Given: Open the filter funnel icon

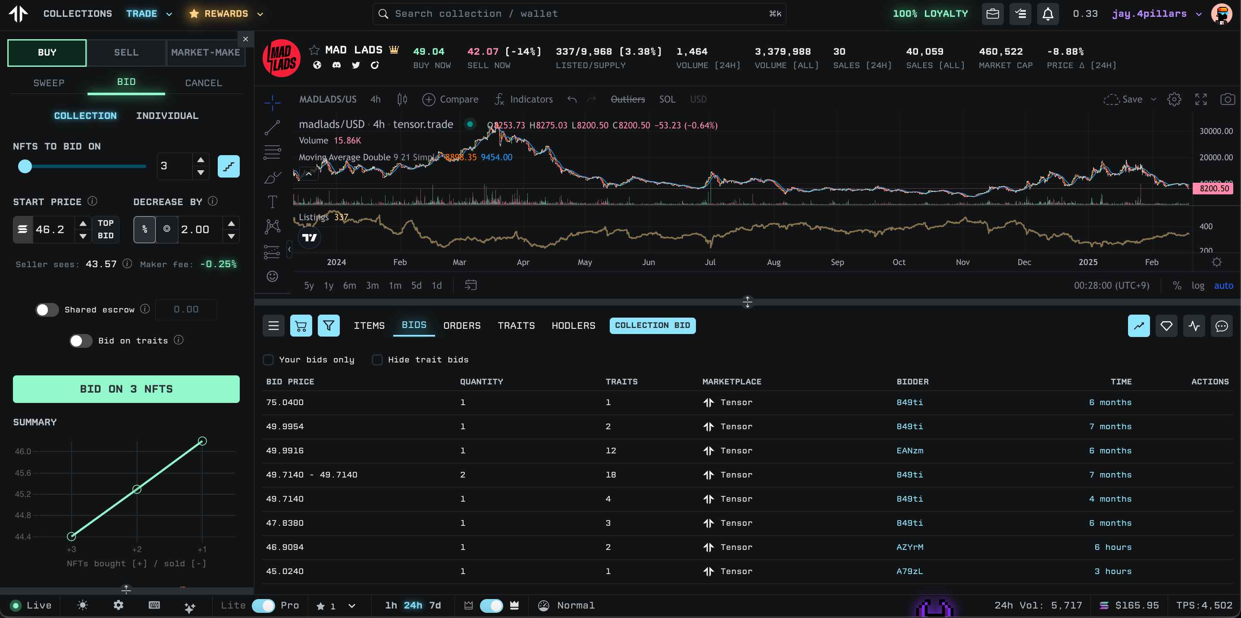Looking at the screenshot, I should (x=329, y=326).
